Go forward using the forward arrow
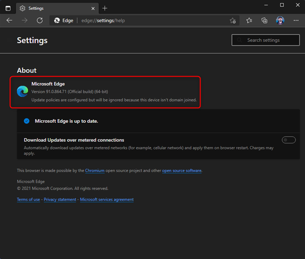Screen dimensions: 305x259 (x=24, y=20)
